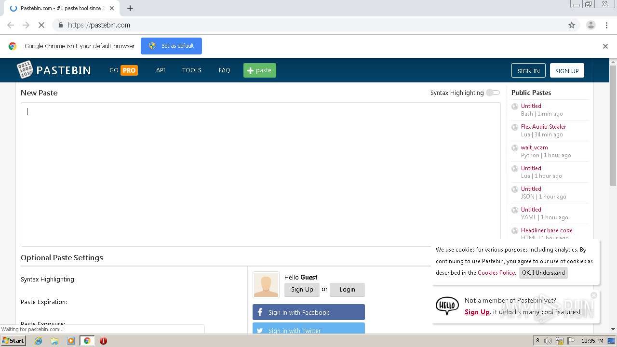Click the SIGN UP header button
This screenshot has height=347, width=617.
click(567, 70)
